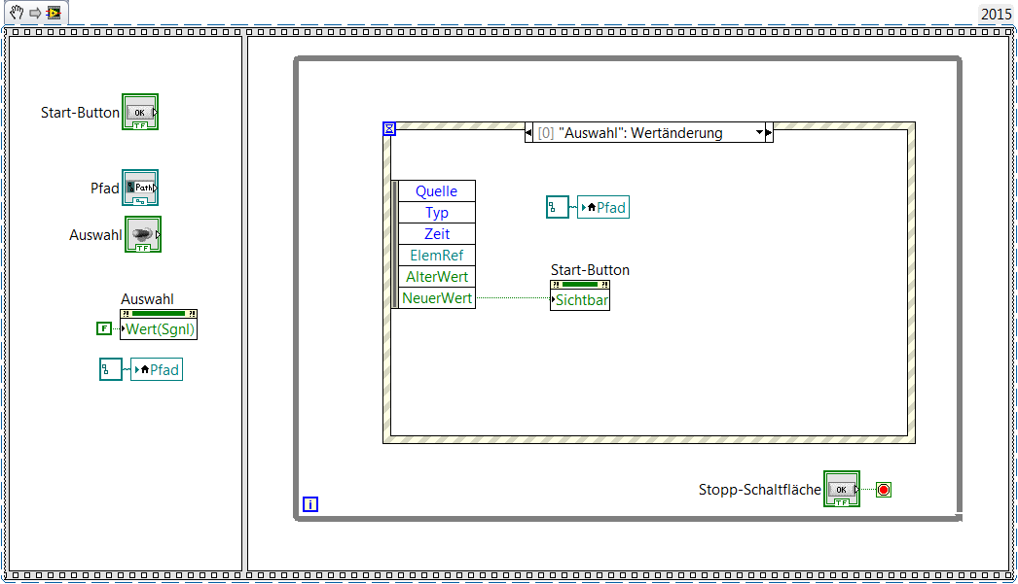Select the Start-Button boolean terminal
The height and width of the screenshot is (584, 1018).
tap(140, 112)
